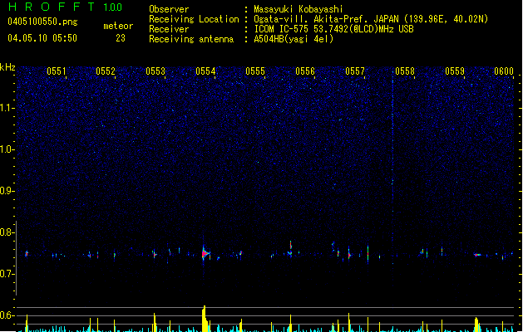The width and height of the screenshot is (523, 332).
Task: Select the file name 0405100550.png
Action: (x=42, y=22)
